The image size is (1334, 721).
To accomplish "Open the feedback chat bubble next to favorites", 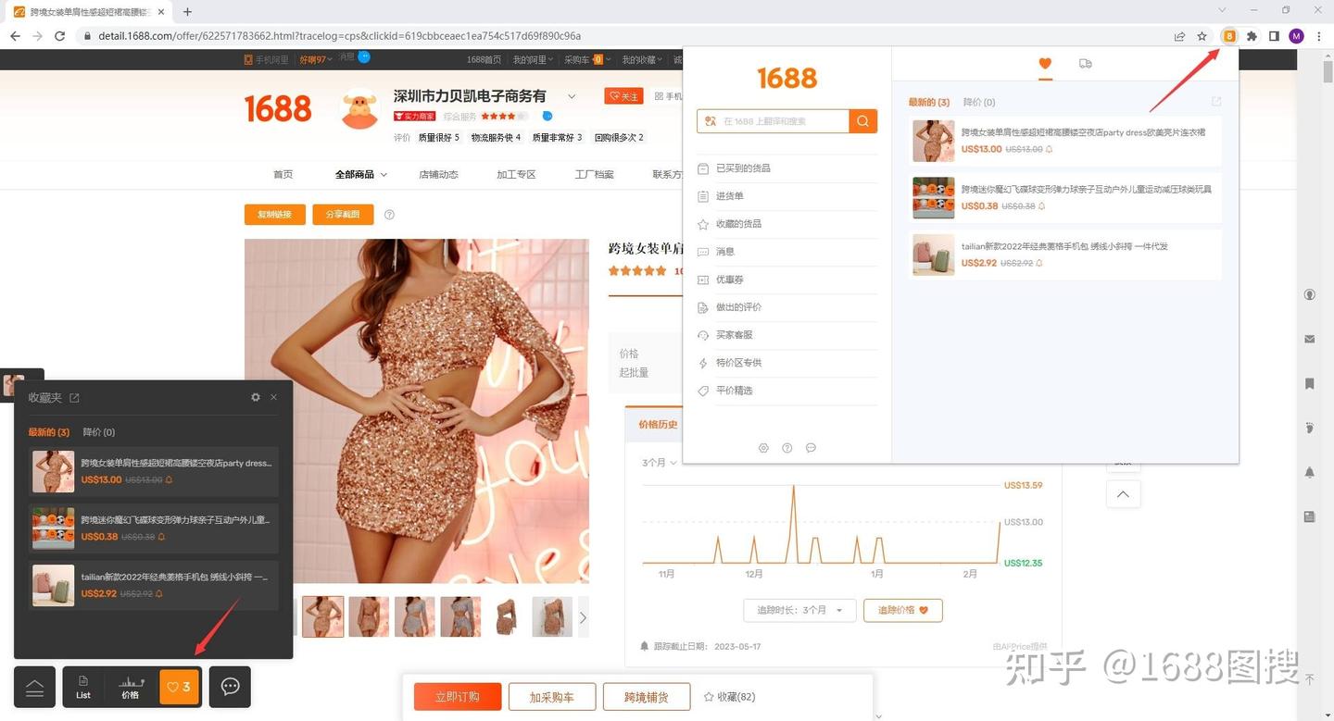I will (x=229, y=687).
